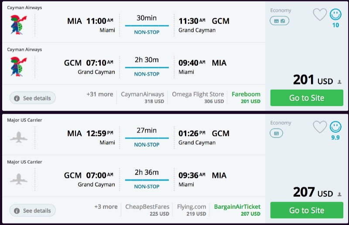Image resolution: width=349 pixels, height=225 pixels.
Task: Go to Site for the 207 USD fare
Action: click(x=307, y=210)
